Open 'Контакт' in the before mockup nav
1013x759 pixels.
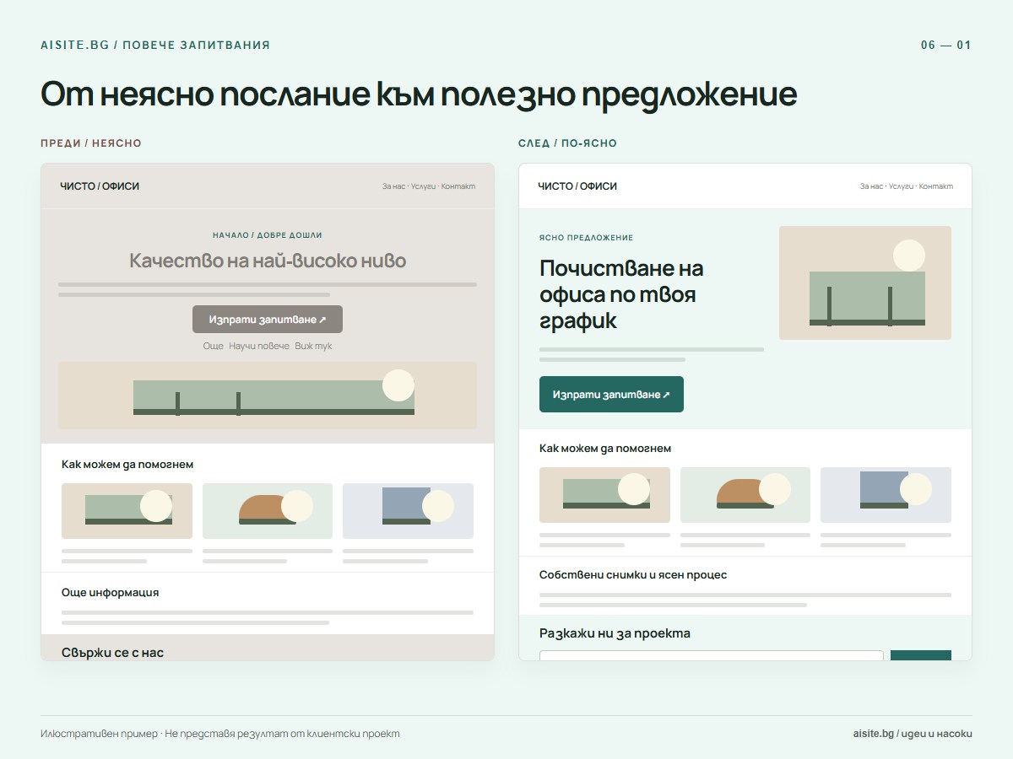pyautogui.click(x=458, y=186)
